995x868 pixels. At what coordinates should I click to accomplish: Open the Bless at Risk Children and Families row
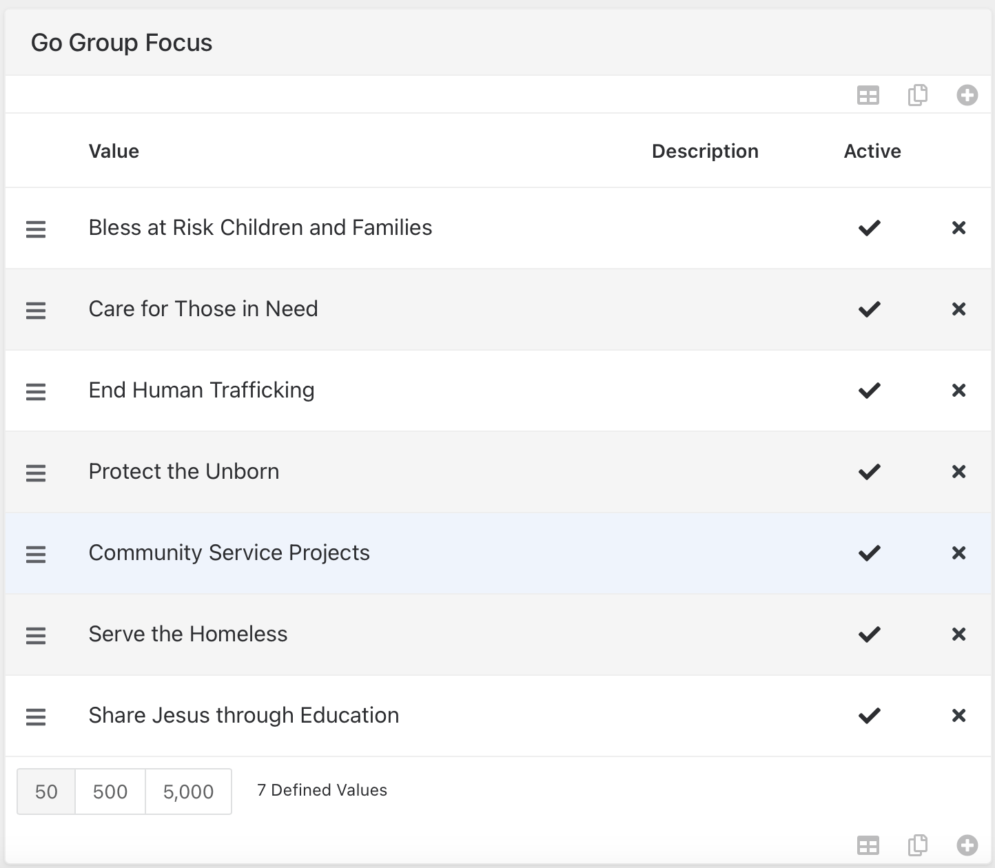coord(497,228)
